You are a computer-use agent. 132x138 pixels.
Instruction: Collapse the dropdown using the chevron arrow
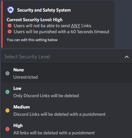(x=127, y=57)
